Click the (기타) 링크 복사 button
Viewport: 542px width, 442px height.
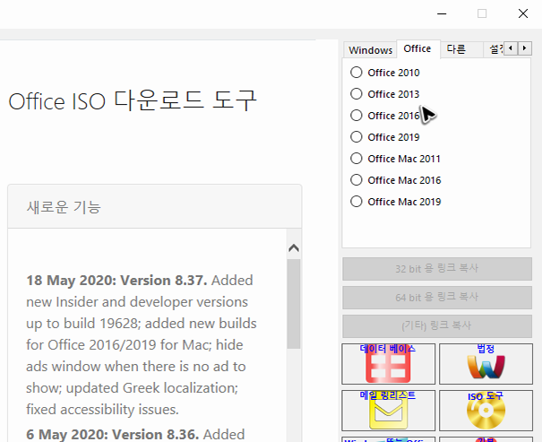pyautogui.click(x=437, y=326)
